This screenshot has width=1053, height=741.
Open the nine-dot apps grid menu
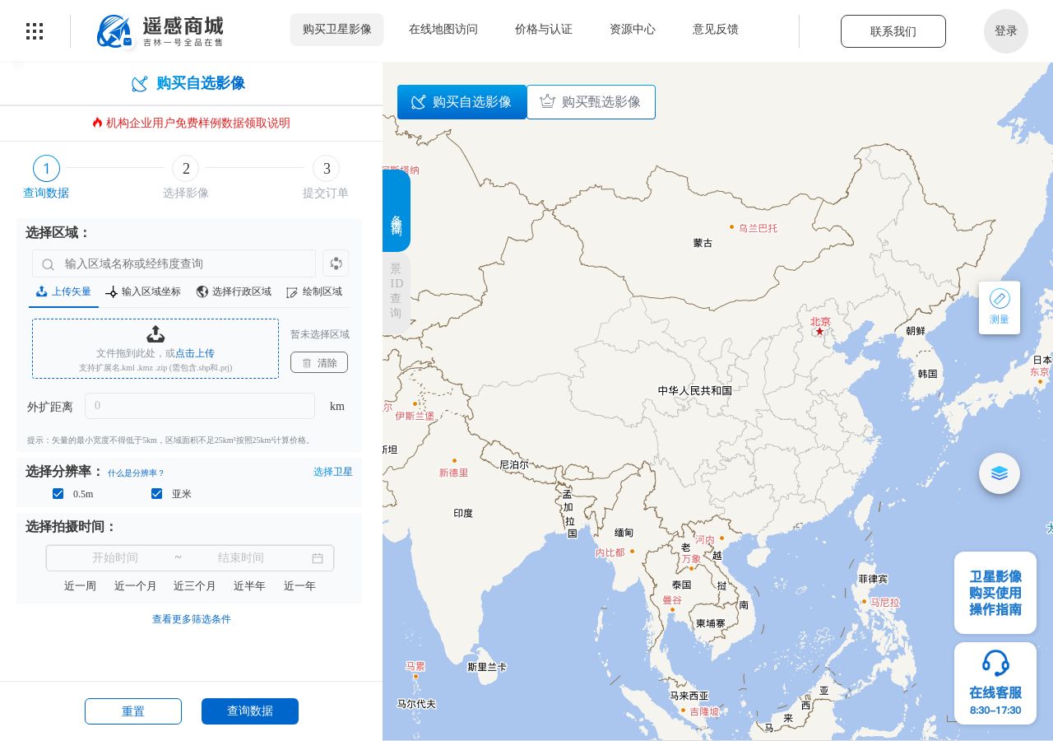click(35, 31)
